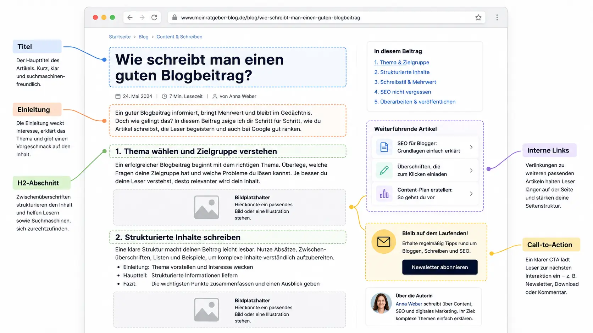Close the window with the red button
This screenshot has height=333, width=593.
tap(95, 17)
